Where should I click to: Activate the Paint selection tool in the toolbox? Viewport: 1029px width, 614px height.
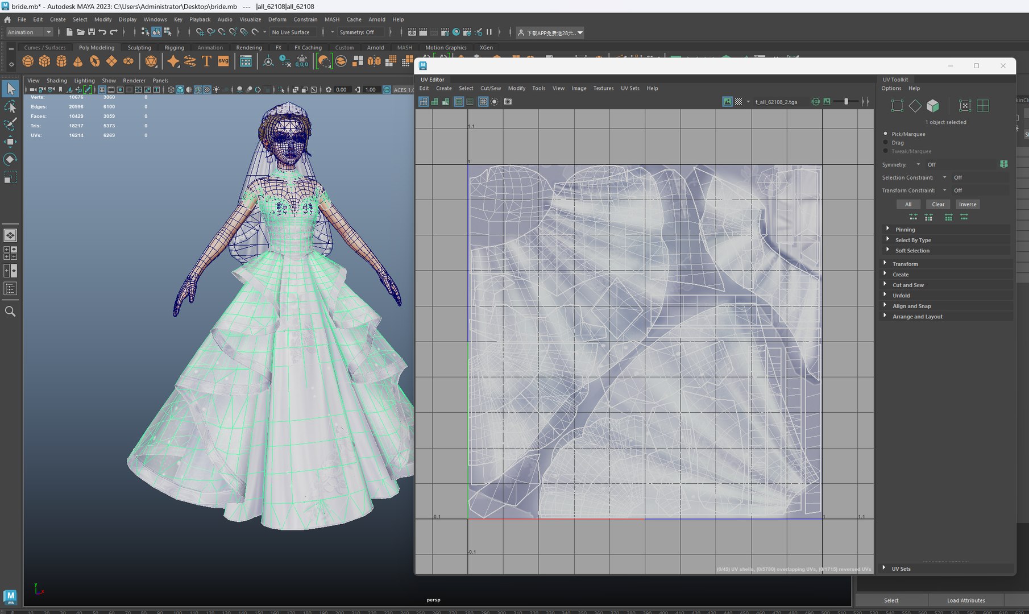pyautogui.click(x=10, y=124)
